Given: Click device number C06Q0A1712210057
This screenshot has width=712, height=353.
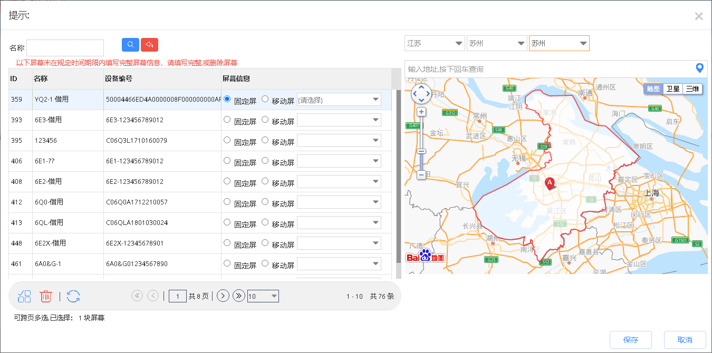Looking at the screenshot, I should point(137,202).
